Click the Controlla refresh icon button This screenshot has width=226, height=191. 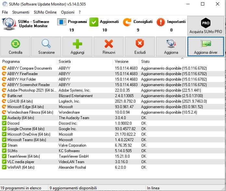tap(15, 44)
